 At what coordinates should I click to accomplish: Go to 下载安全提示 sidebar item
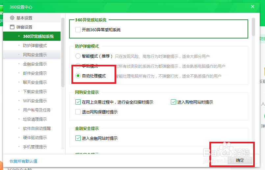(x=32, y=91)
